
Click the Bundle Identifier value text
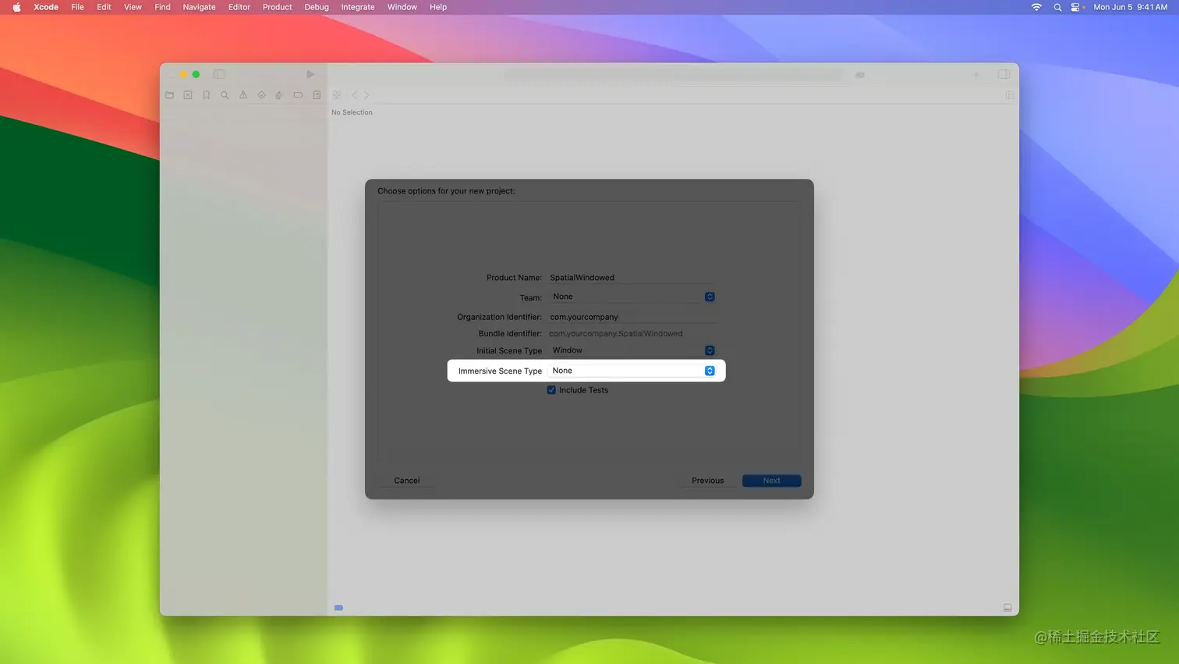click(x=615, y=333)
